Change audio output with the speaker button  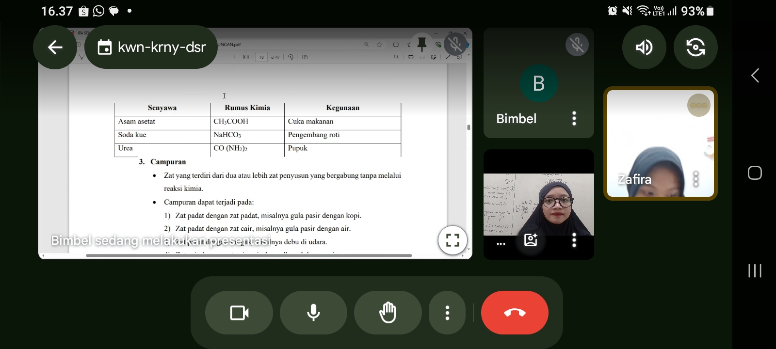tap(644, 47)
